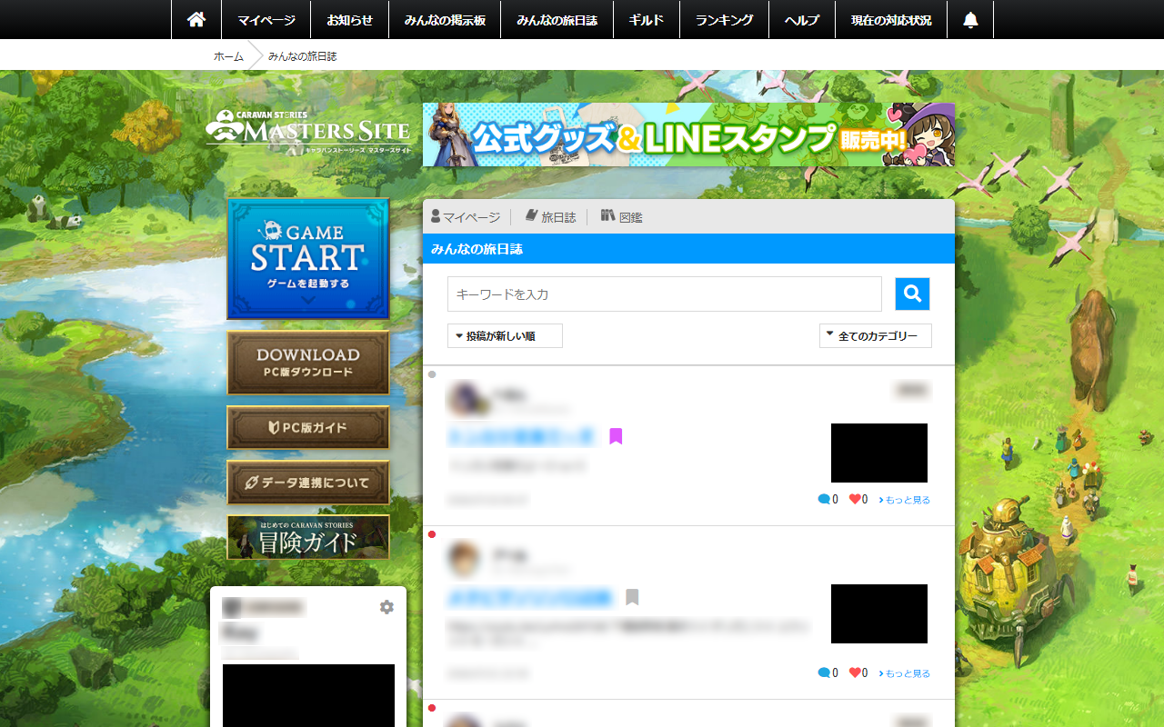Click the みんなの旅日誌 breadcrumb
1164x727 pixels.
[x=302, y=56]
